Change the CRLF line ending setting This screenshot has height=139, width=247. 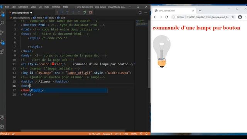tap(126, 134)
